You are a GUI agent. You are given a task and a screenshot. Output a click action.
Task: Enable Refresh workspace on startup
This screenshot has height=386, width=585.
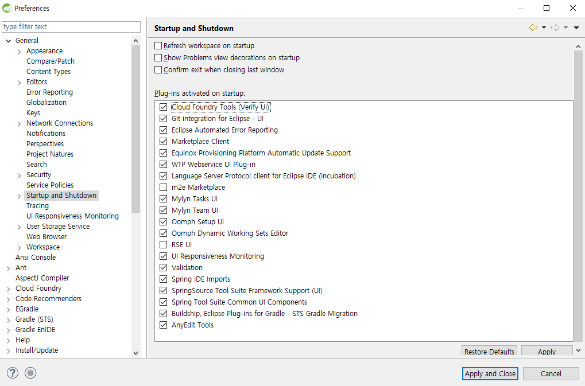click(158, 45)
